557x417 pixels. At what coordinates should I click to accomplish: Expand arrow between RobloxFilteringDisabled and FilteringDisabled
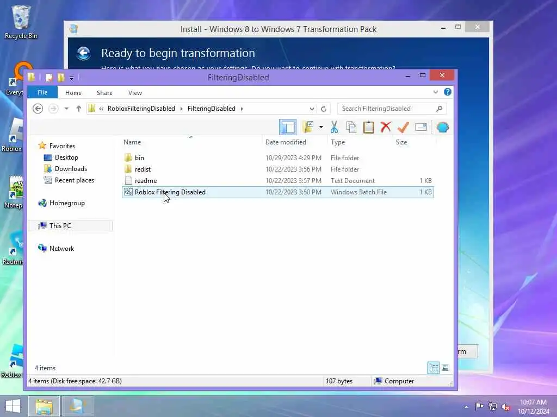[181, 109]
